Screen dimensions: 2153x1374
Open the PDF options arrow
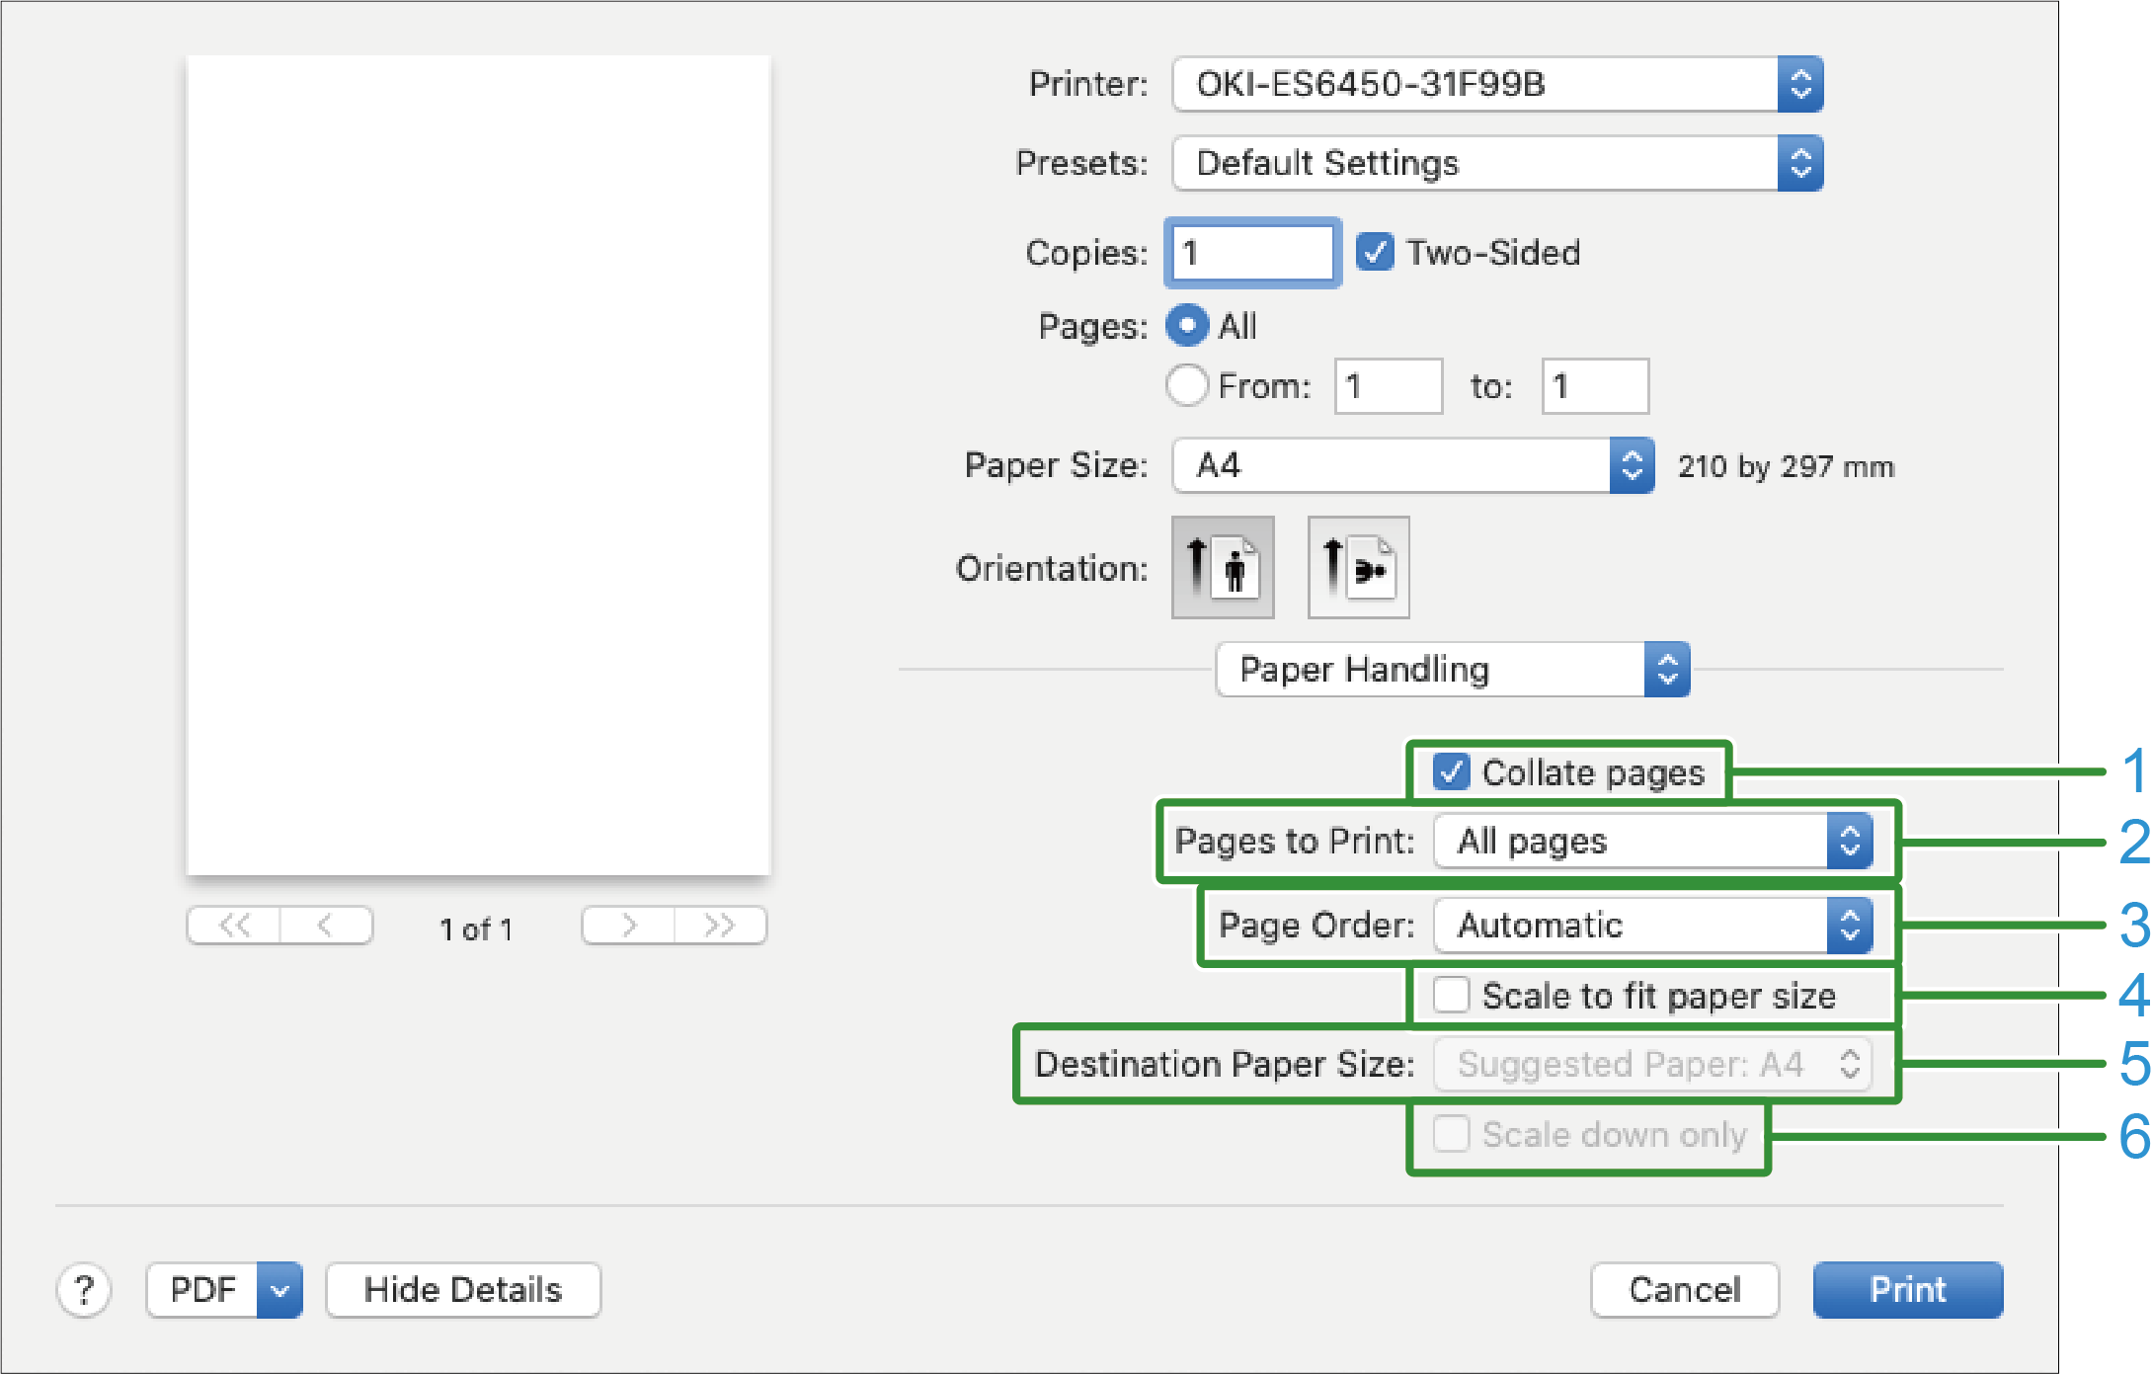(x=279, y=1290)
